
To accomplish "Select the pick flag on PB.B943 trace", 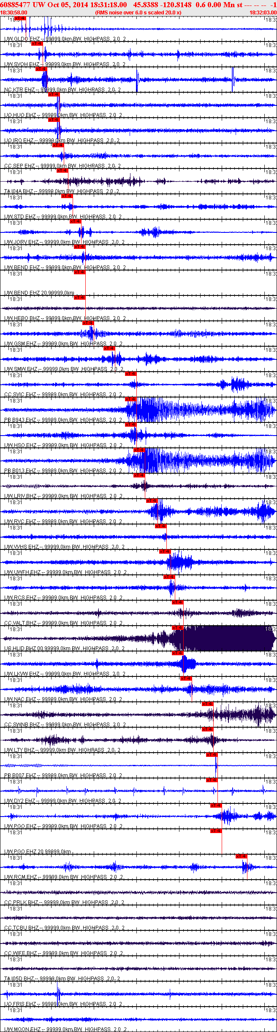I will click(131, 399).
